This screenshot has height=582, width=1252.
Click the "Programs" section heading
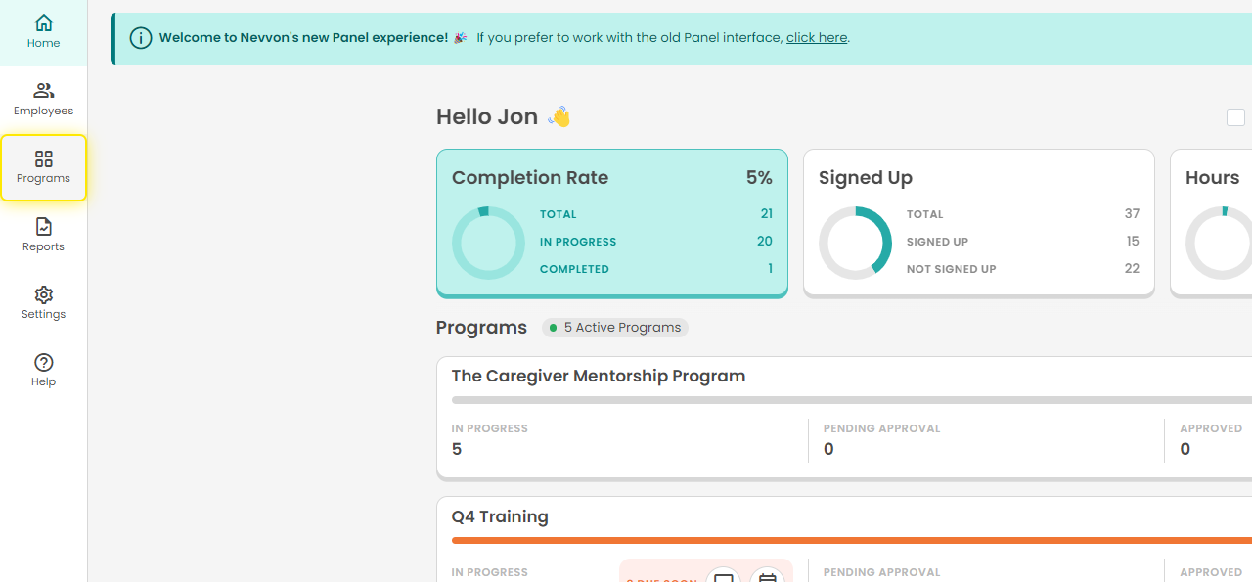point(481,328)
